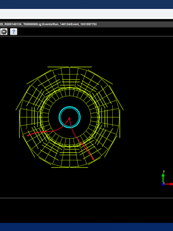Select the Event_1031597753 path title bar
This screenshot has height=231, width=173.
coord(48,24)
